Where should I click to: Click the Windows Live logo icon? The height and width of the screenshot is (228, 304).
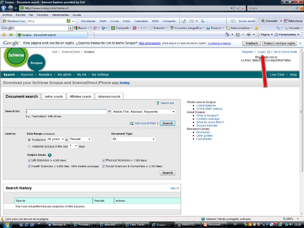click(x=4, y=21)
